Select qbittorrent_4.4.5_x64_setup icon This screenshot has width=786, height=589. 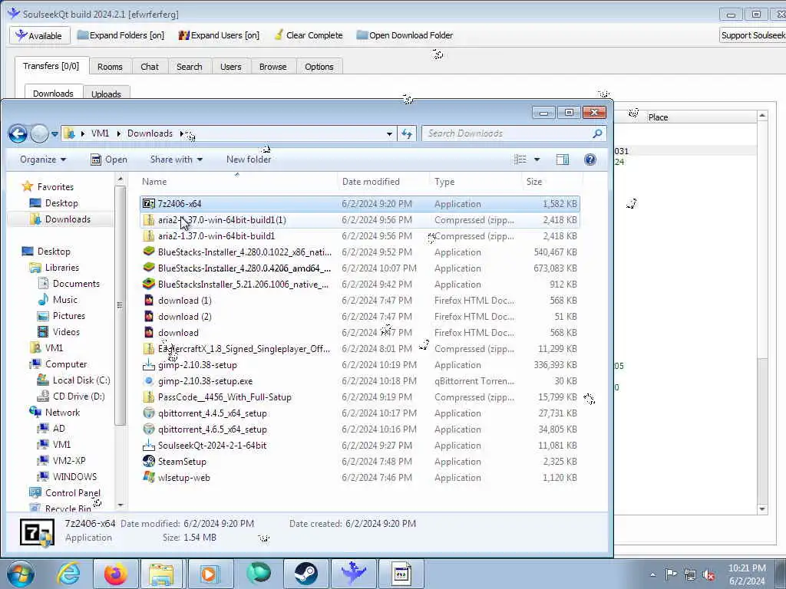tap(149, 413)
